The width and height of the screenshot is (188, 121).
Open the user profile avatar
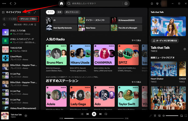point(164,3)
